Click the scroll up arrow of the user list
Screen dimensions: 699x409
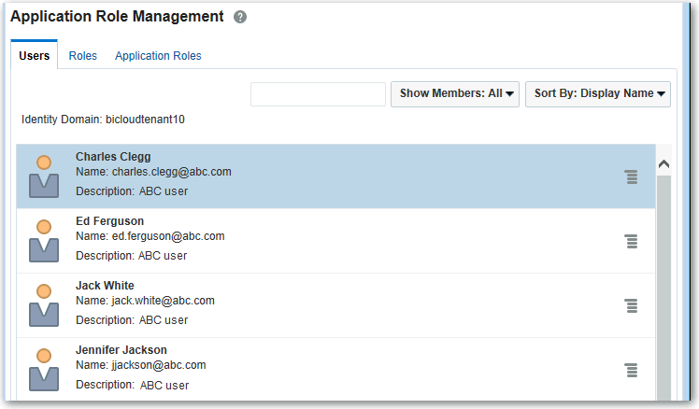(x=663, y=164)
